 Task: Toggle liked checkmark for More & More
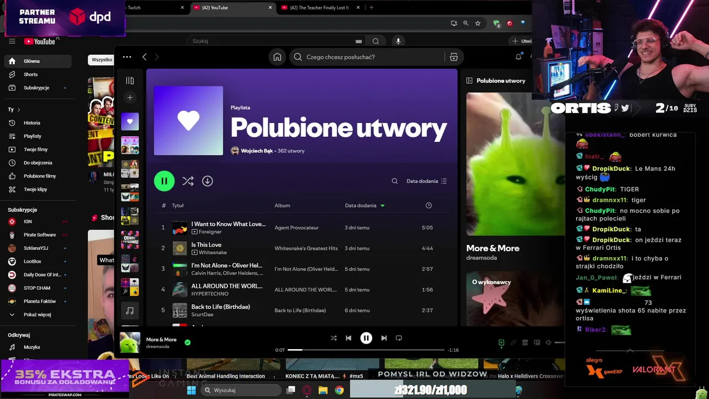[x=187, y=342]
